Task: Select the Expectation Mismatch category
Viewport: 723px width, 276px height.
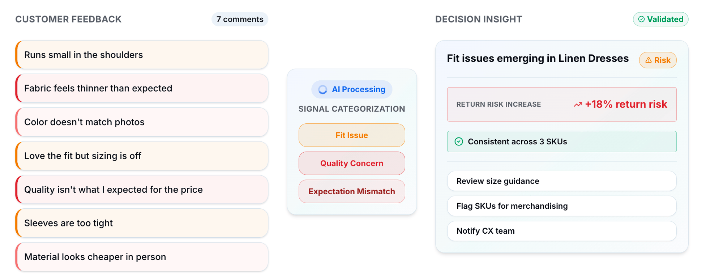Action: pos(351,191)
